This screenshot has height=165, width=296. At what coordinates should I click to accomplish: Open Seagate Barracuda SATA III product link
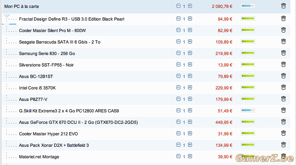pyautogui.click(x=60, y=42)
